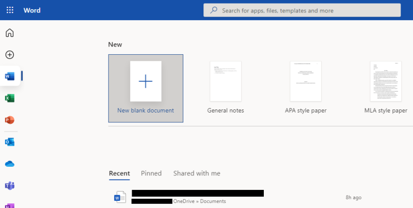
Task: Select the Word app icon in sidebar
Action: [10, 76]
